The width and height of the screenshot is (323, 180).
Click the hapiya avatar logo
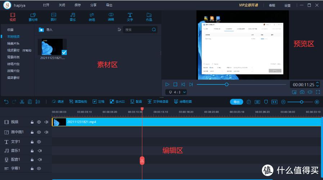click(x=7, y=5)
